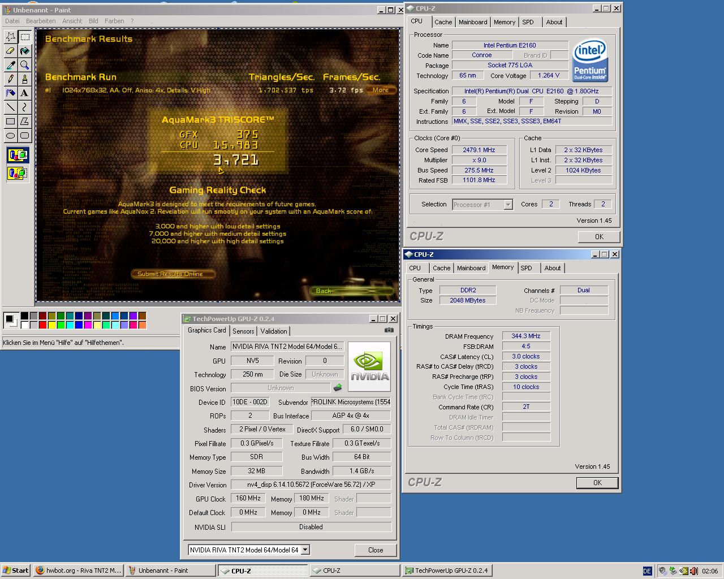Click the NVIDIA tray icon
The width and height of the screenshot is (724, 579).
point(683,571)
